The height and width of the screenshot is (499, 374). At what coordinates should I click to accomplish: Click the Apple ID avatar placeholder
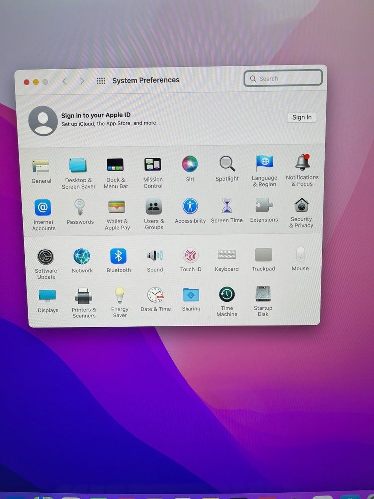(43, 121)
